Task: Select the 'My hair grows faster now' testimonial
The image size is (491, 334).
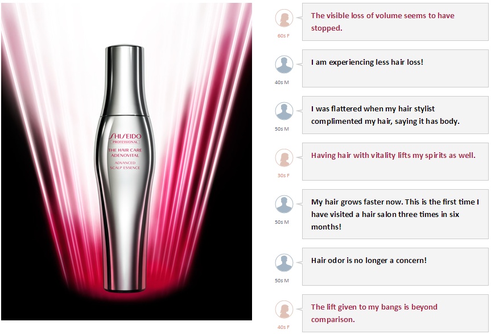Action: [x=395, y=214]
